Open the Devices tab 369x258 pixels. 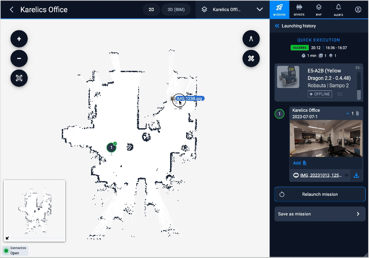pyautogui.click(x=299, y=9)
